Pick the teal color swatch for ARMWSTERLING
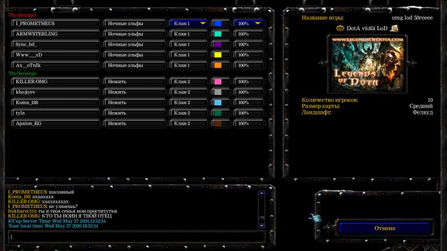 coord(218,34)
